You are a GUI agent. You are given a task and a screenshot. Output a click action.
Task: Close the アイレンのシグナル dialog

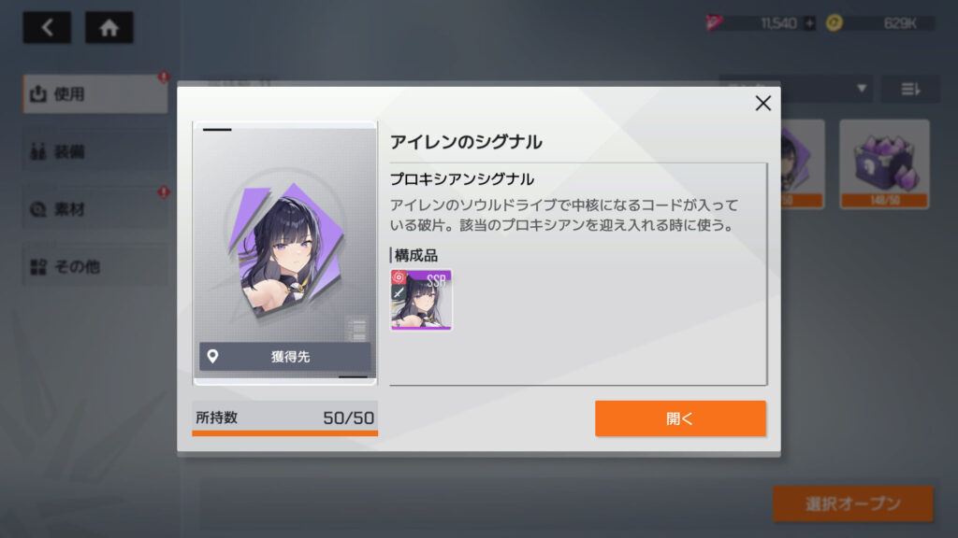click(x=762, y=103)
